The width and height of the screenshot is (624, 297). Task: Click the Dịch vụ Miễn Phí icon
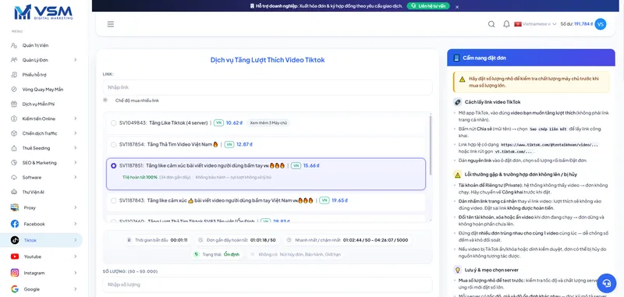tap(14, 104)
